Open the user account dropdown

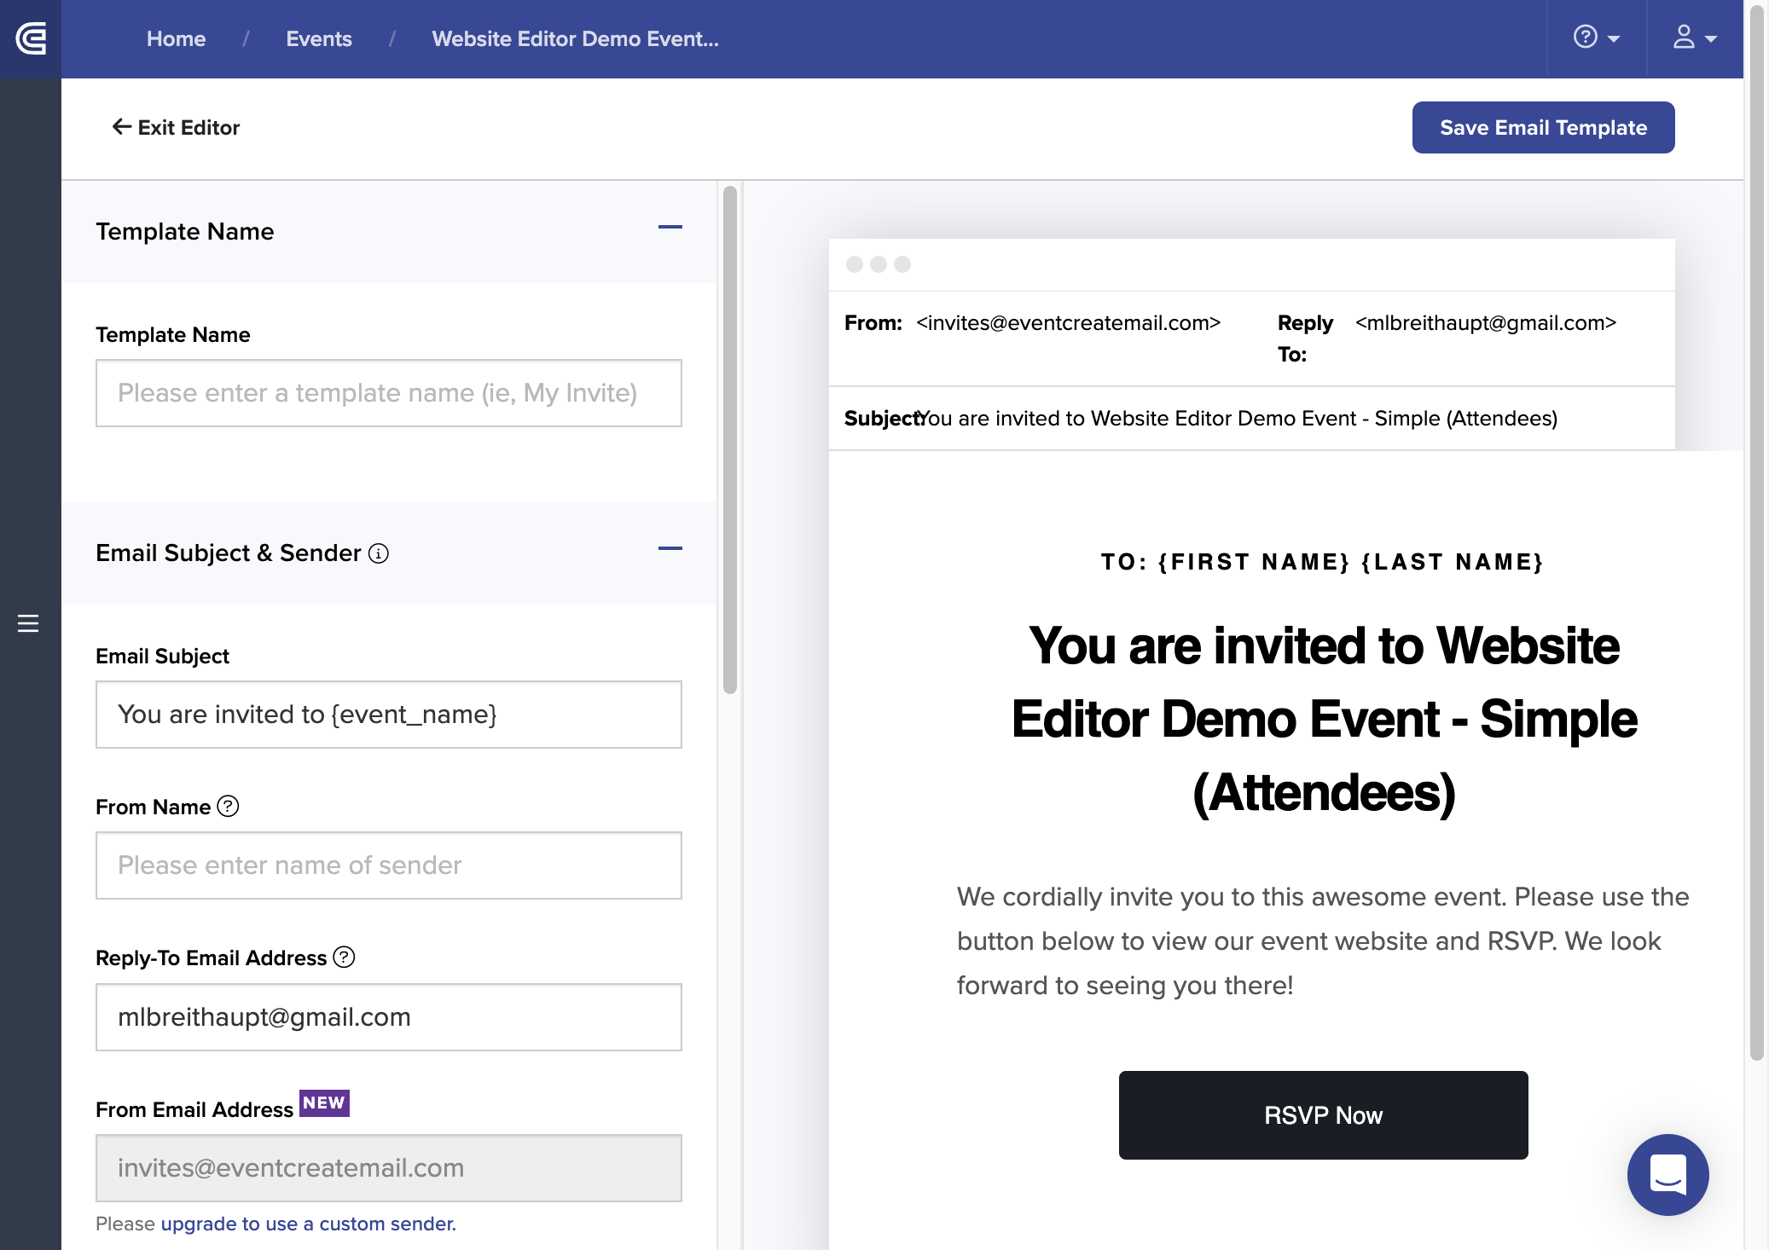pos(1694,38)
